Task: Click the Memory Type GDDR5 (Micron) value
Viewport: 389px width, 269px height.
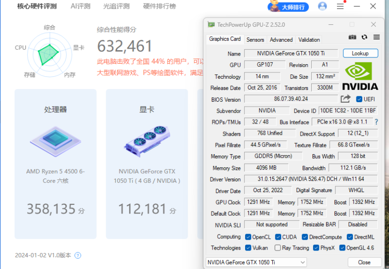Action: (273, 156)
